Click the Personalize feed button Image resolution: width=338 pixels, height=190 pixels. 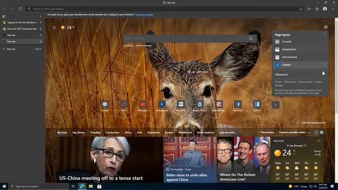pyautogui.click(x=266, y=132)
